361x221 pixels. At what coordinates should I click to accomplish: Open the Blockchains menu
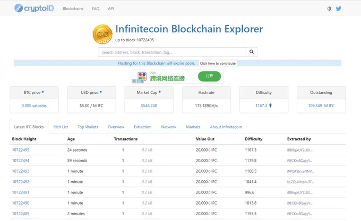tap(73, 8)
